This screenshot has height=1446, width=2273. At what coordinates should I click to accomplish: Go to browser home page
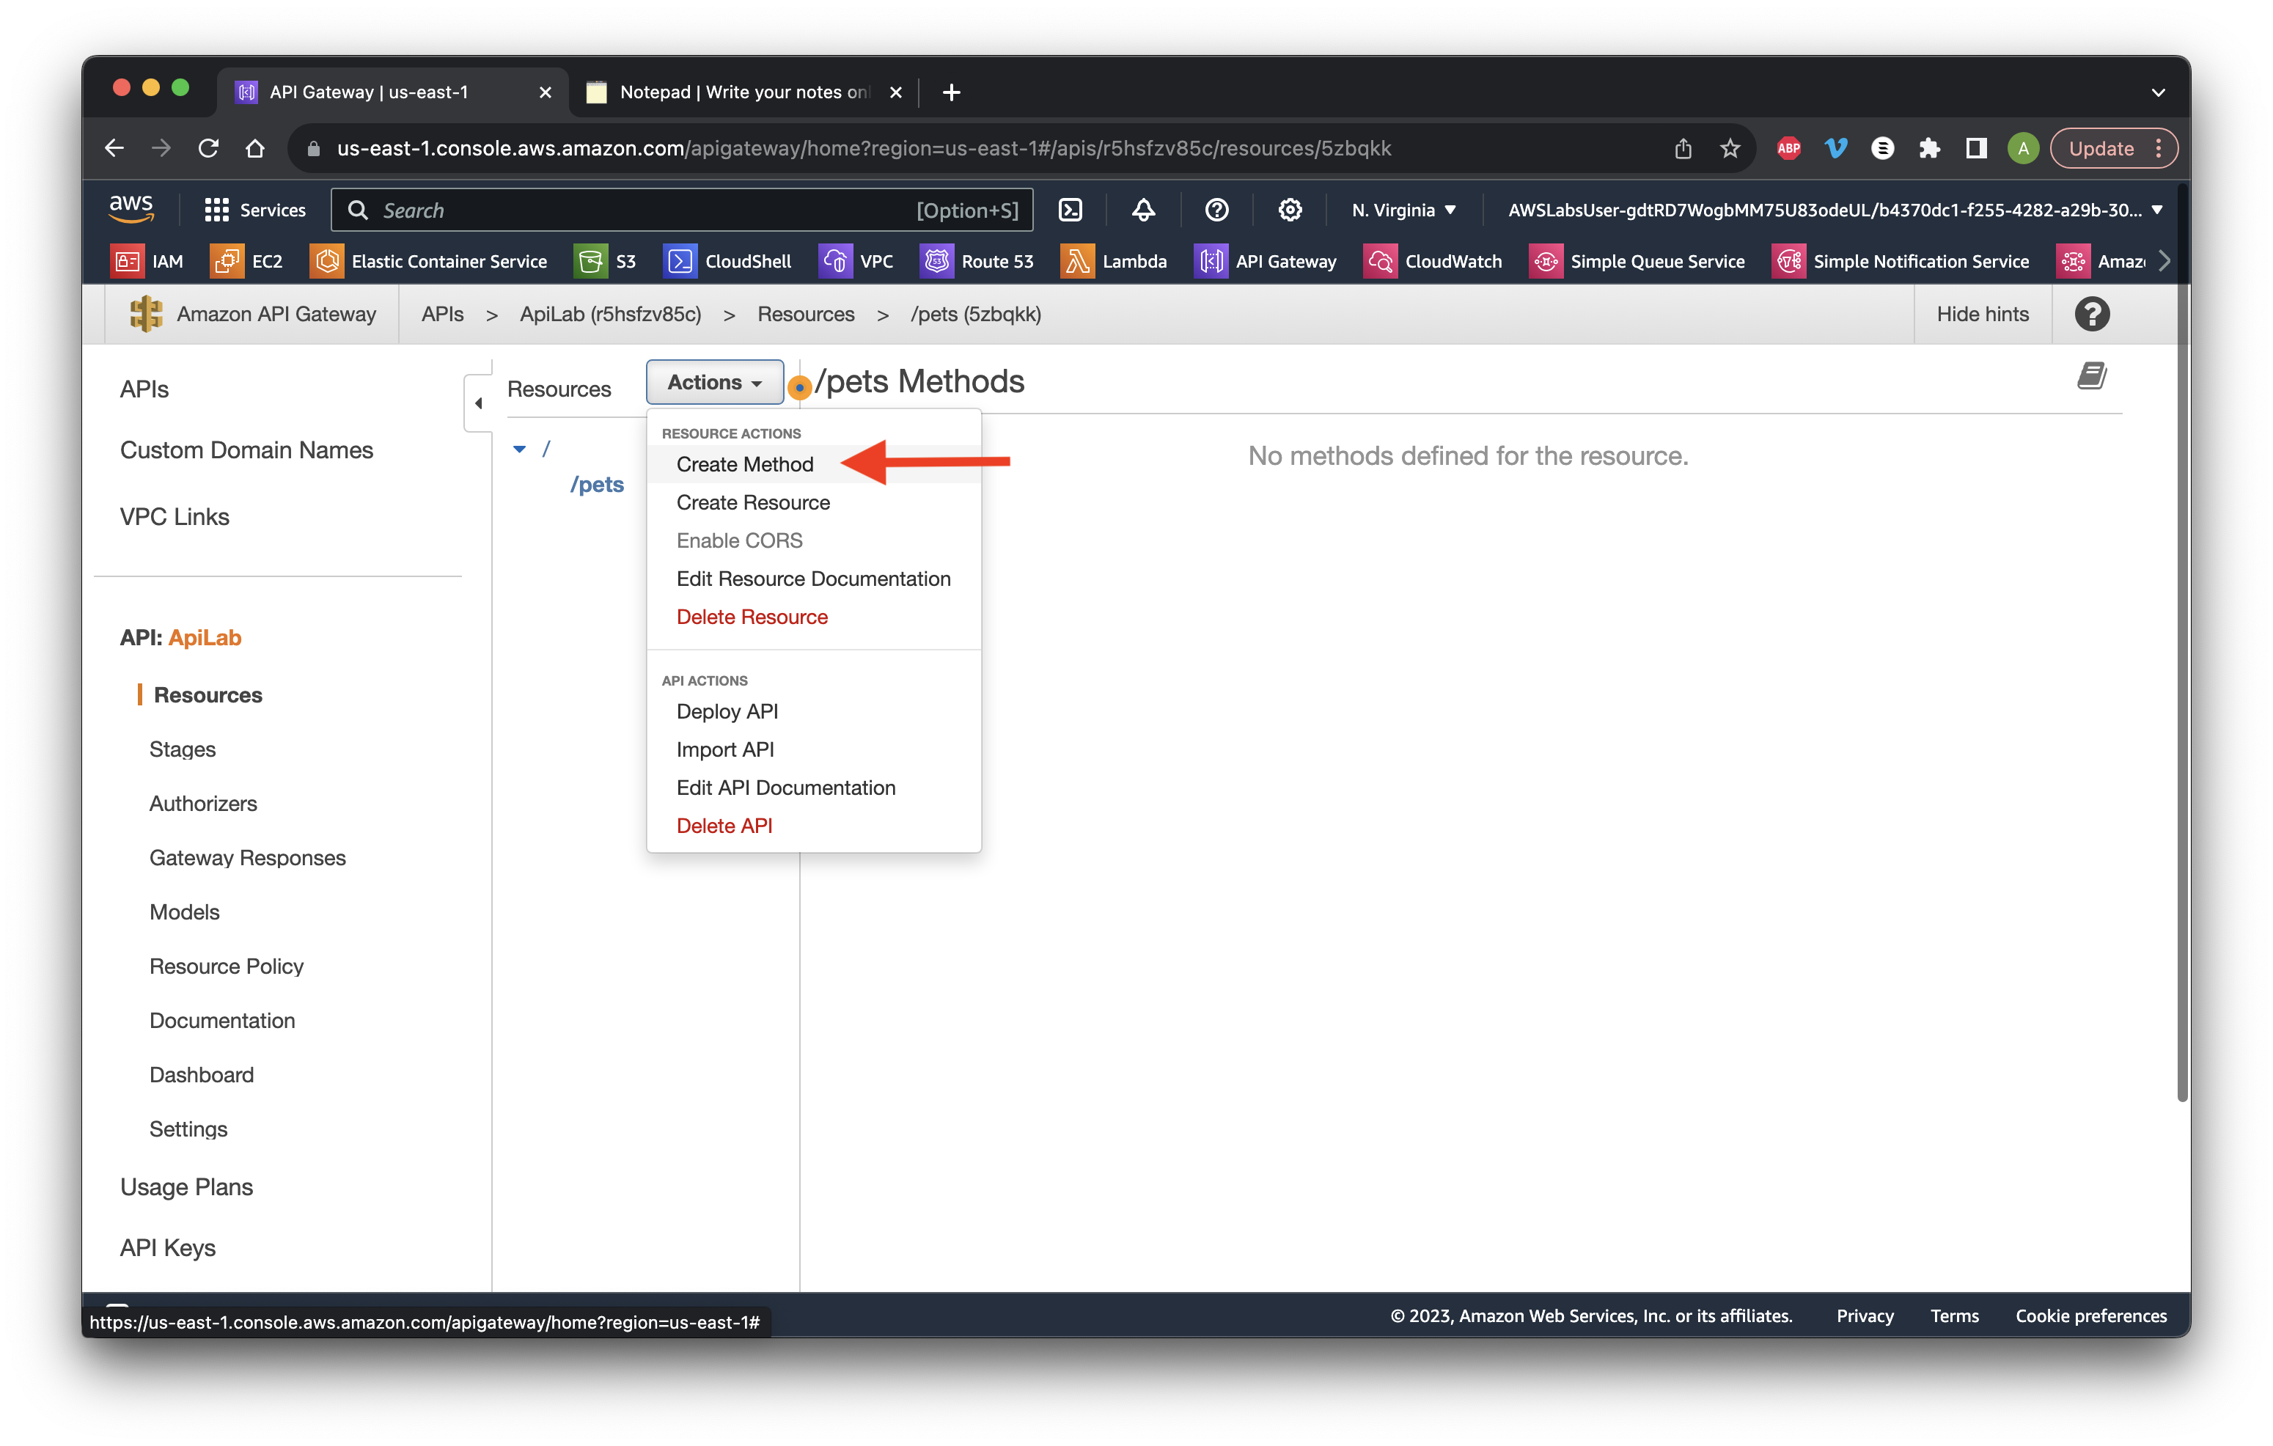(x=255, y=148)
